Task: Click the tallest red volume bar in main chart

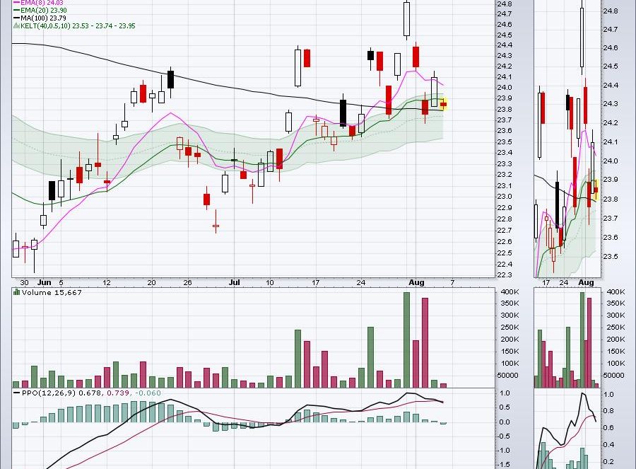Action: (425, 342)
